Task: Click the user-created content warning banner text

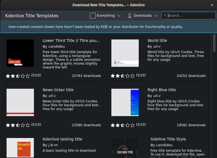Action: pos(96,27)
